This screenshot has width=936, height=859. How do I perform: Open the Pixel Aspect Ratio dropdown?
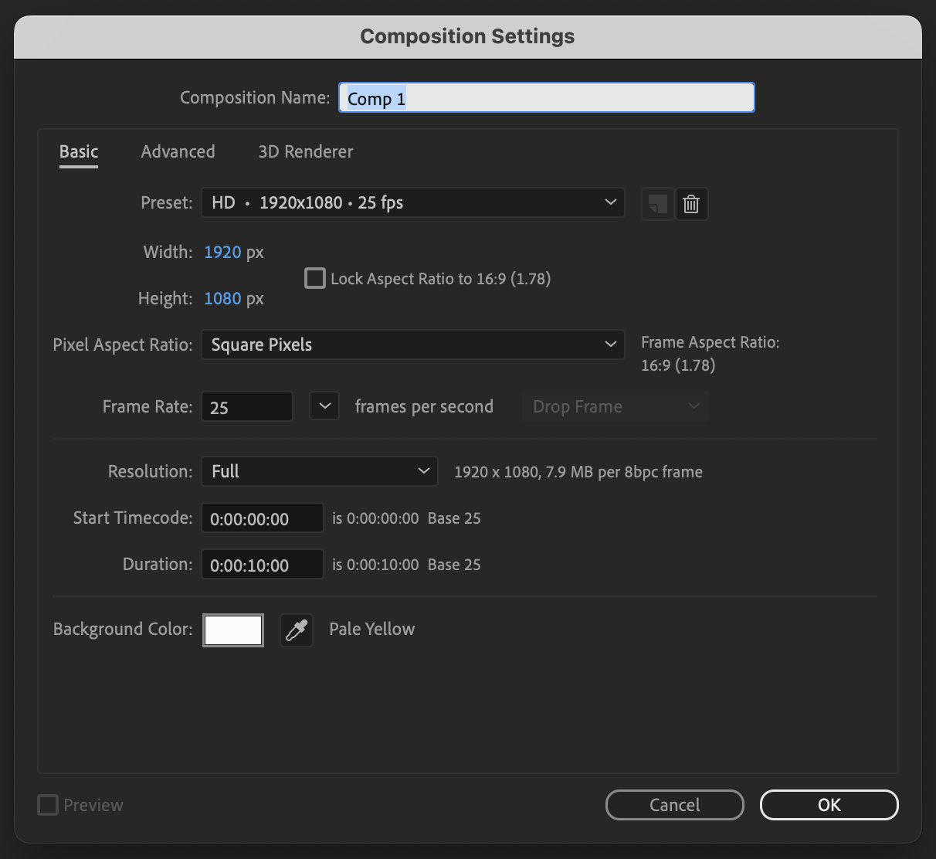click(x=413, y=345)
